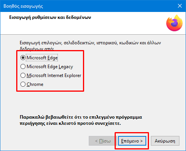Select the Microsoft Internet Explorer radio circle
This screenshot has height=151, width=186.
[23, 75]
